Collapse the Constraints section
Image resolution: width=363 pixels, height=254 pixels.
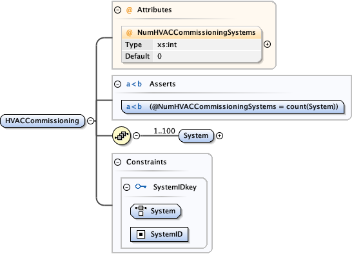point(117,162)
